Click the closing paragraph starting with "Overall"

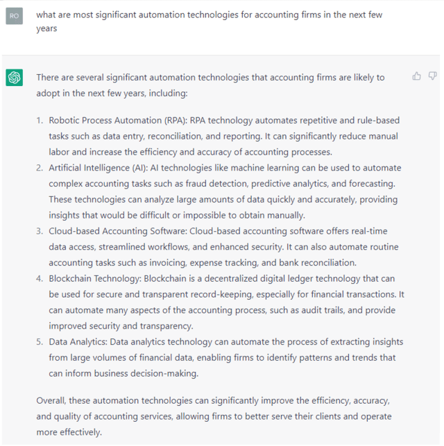212,416
